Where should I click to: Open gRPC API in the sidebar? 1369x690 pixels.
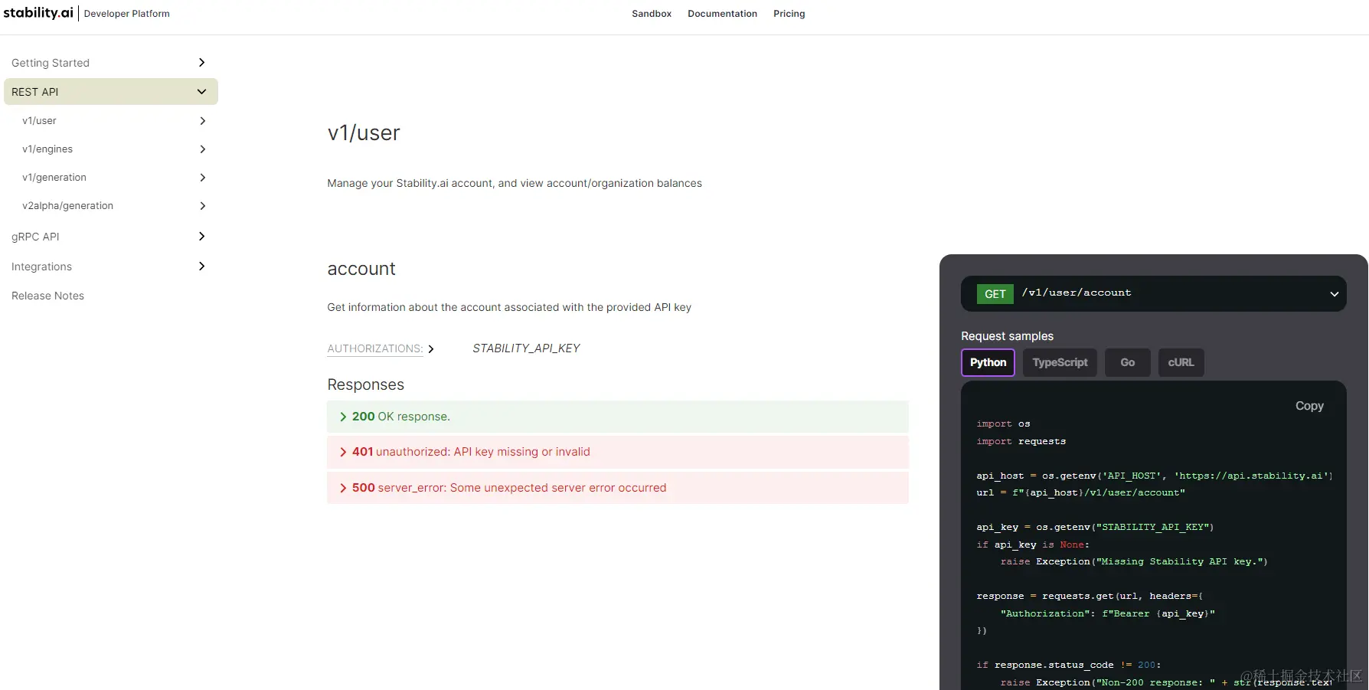coord(35,237)
